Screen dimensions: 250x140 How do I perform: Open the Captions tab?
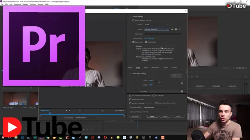pos(165,68)
